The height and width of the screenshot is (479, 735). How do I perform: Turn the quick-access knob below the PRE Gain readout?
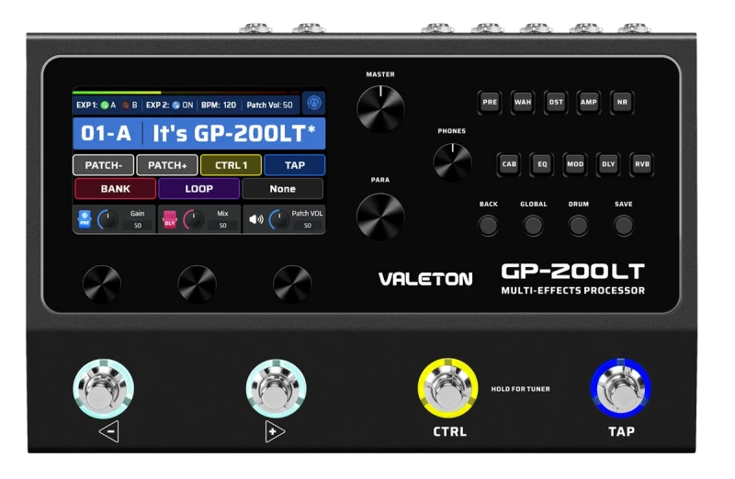pyautogui.click(x=102, y=284)
